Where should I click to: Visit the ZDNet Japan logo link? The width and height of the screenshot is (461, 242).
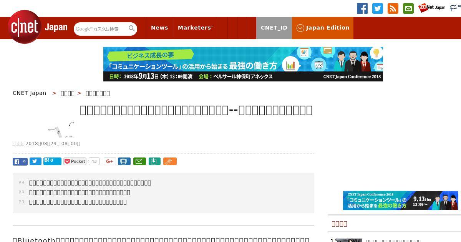(x=432, y=7)
